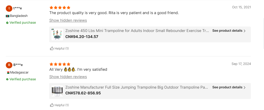Click verified badge icon under Bangladesh
The image size is (264, 110).
[7, 23]
